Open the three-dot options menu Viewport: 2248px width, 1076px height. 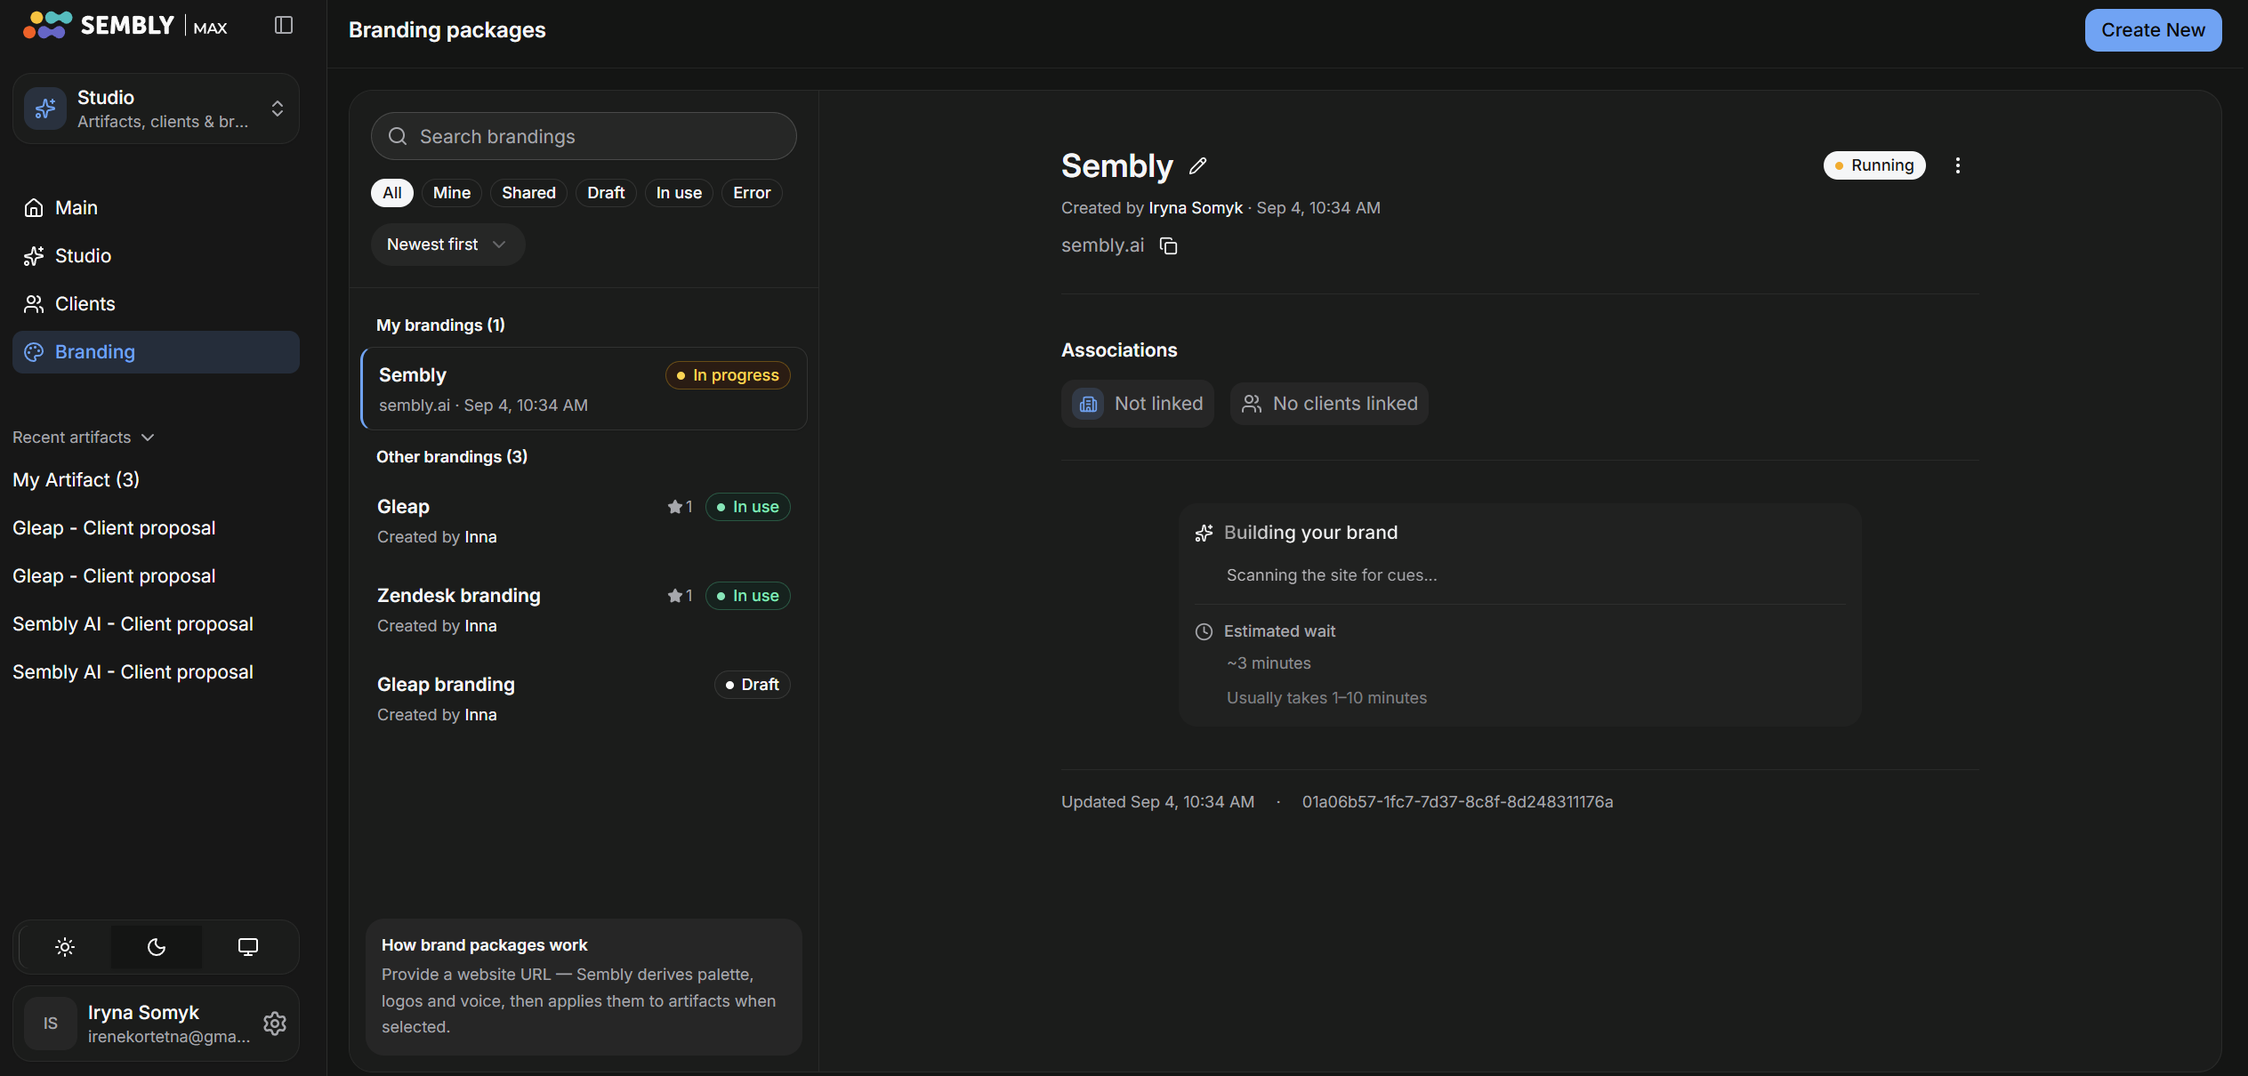(x=1958, y=165)
